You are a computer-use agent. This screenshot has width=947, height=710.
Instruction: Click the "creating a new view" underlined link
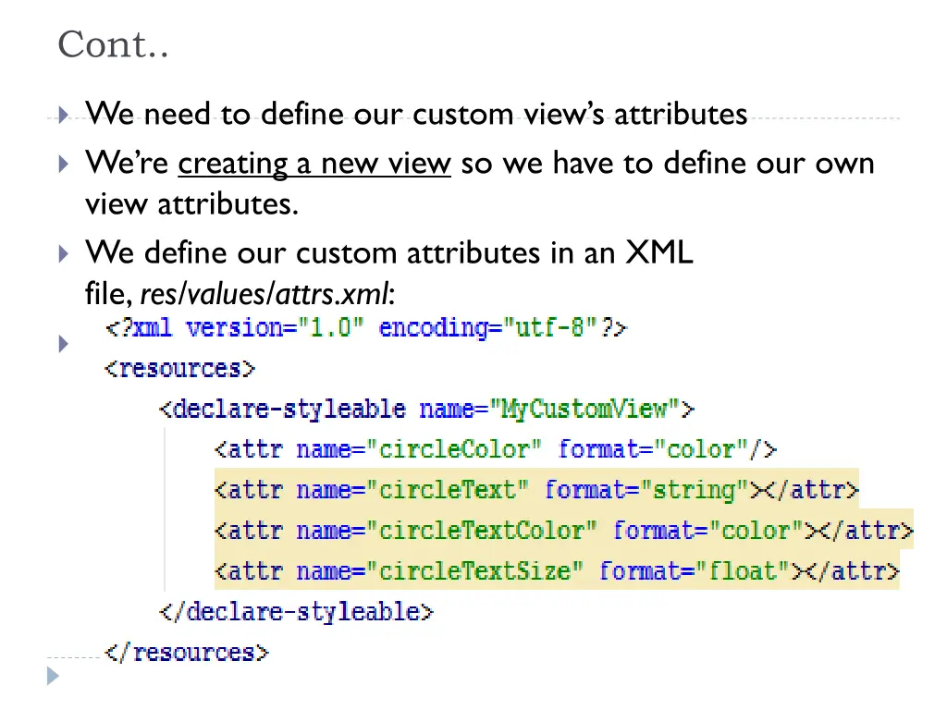pyautogui.click(x=314, y=164)
